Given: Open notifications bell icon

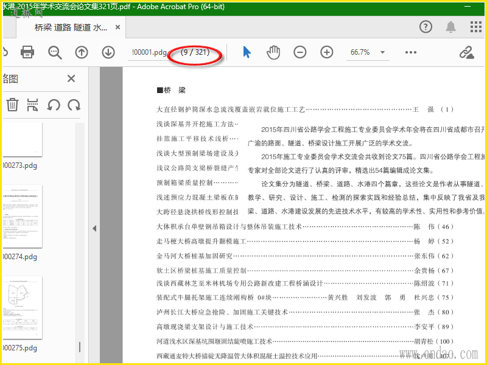Looking at the screenshot, I should [x=450, y=27].
